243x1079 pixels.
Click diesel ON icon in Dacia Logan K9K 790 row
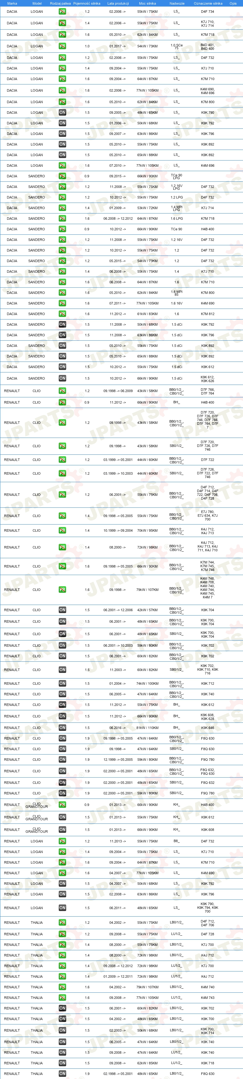[x=62, y=112]
